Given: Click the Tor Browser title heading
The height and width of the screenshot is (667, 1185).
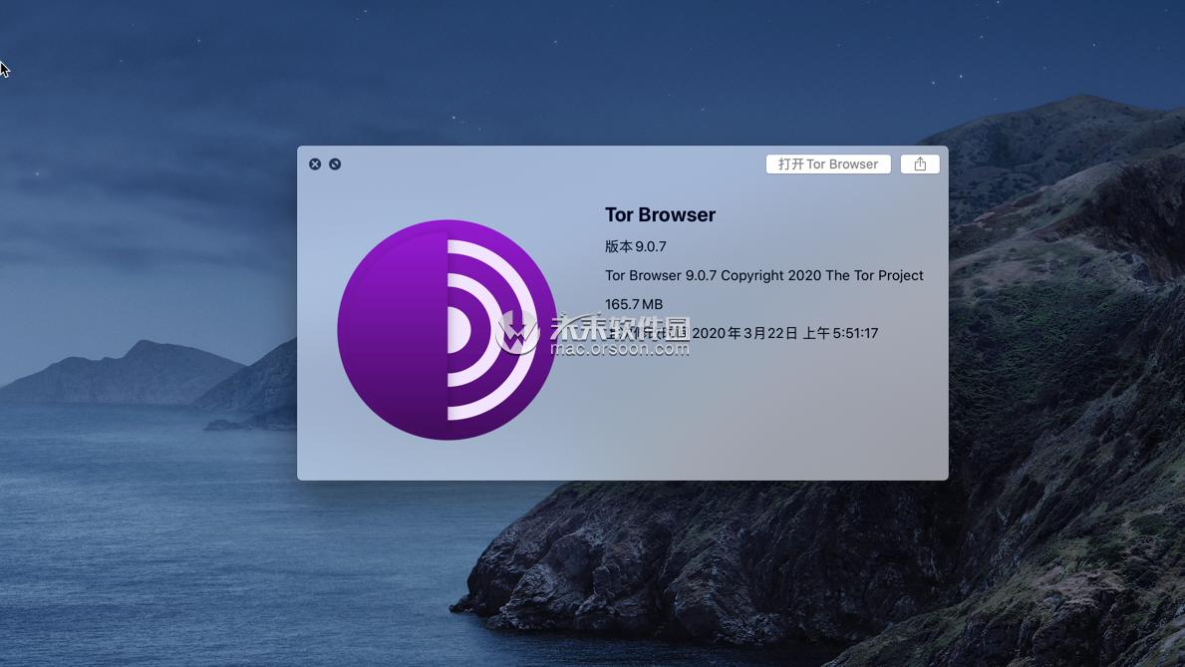Looking at the screenshot, I should point(661,214).
